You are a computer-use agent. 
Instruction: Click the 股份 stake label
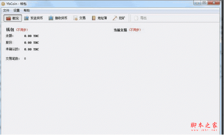[x=10, y=43]
